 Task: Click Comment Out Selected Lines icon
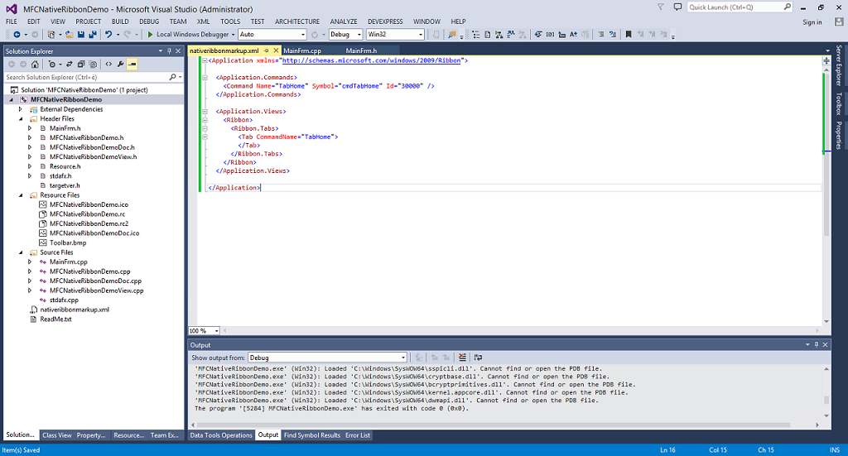(601, 35)
